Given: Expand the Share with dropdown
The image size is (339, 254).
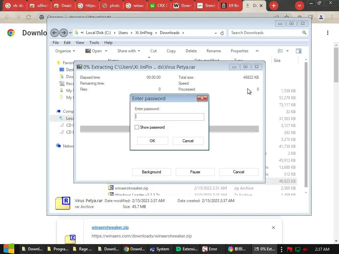Looking at the screenshot, I should pos(129,51).
